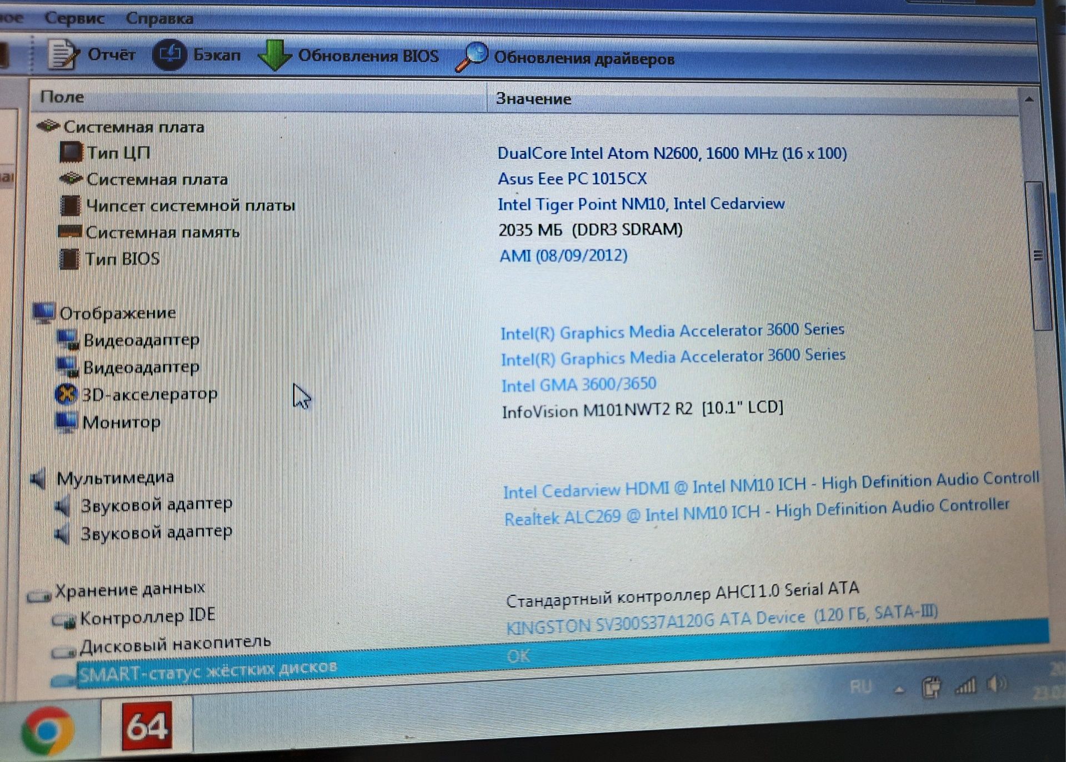Click the network signal tray icon
The height and width of the screenshot is (762, 1066).
[x=965, y=686]
